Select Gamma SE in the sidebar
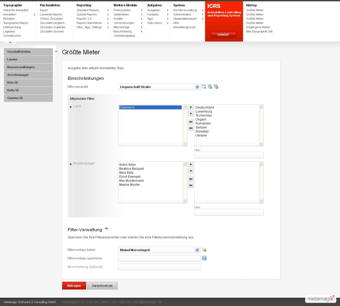This screenshot has width=340, height=306. pos(28,98)
